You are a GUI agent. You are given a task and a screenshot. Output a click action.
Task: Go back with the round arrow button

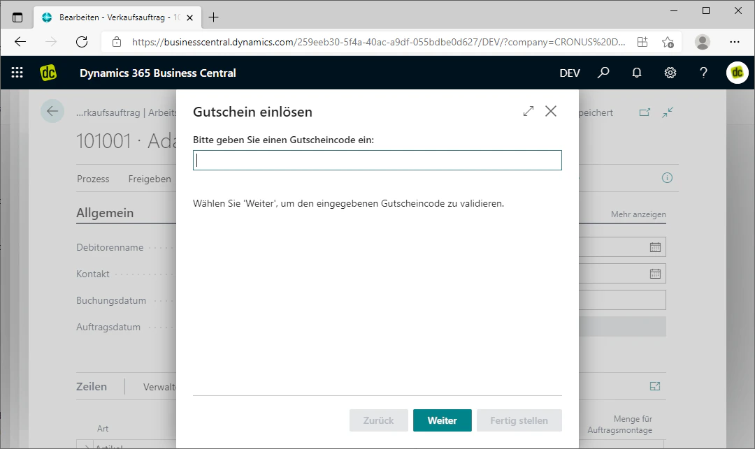click(52, 111)
